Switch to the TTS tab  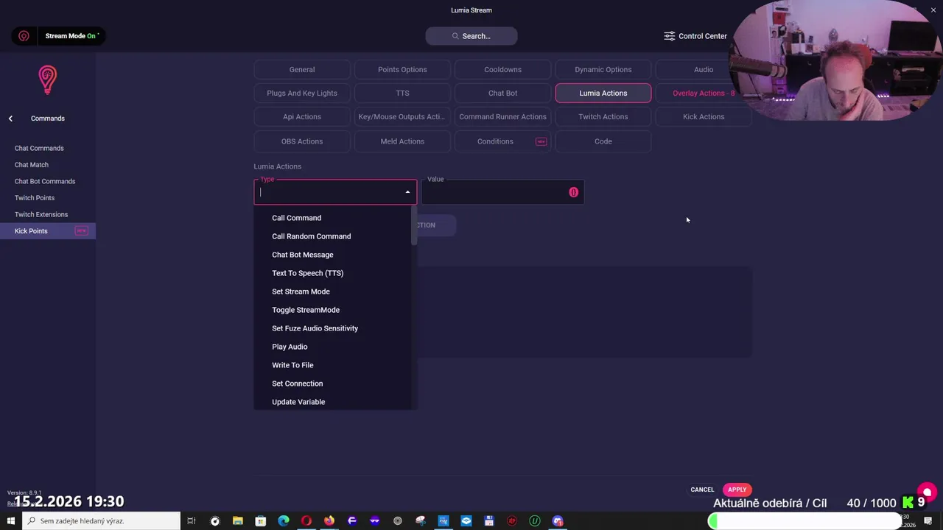pyautogui.click(x=402, y=93)
